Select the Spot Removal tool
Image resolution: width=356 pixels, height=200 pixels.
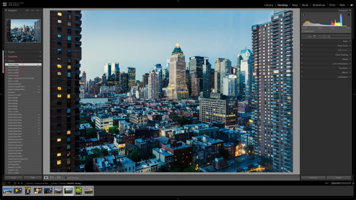tap(309, 37)
